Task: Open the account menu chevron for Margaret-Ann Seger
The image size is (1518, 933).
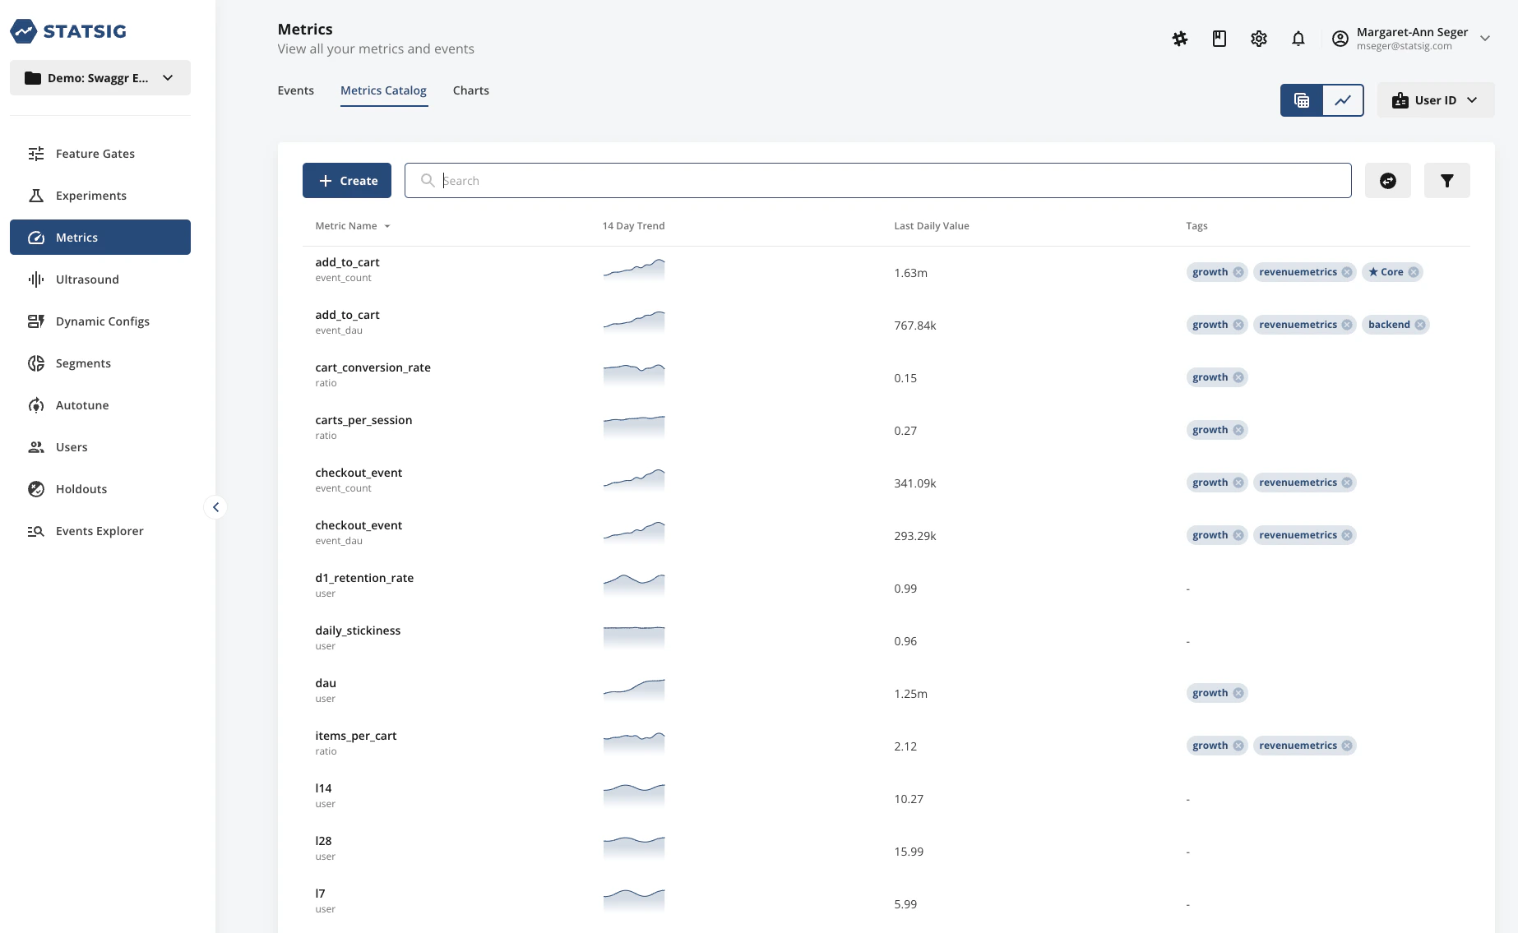Action: pyautogui.click(x=1485, y=39)
